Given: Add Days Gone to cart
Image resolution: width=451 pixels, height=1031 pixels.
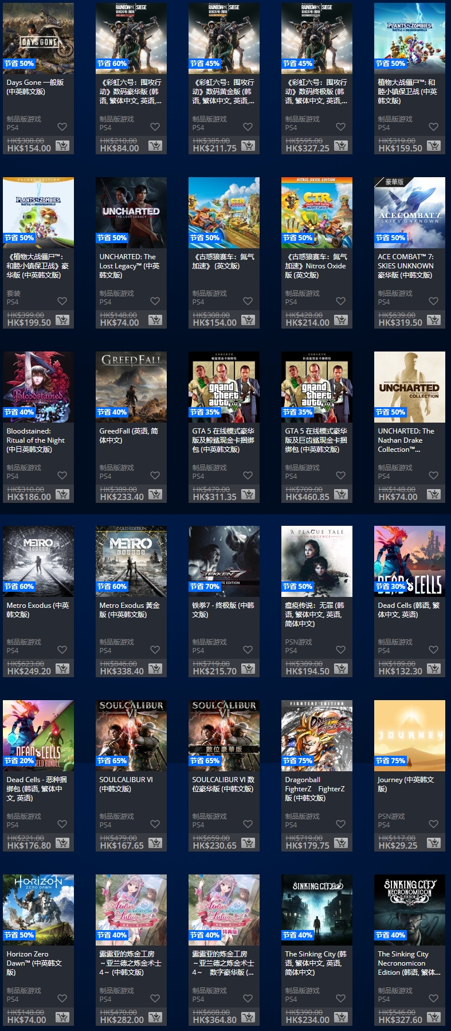Looking at the screenshot, I should (x=62, y=146).
